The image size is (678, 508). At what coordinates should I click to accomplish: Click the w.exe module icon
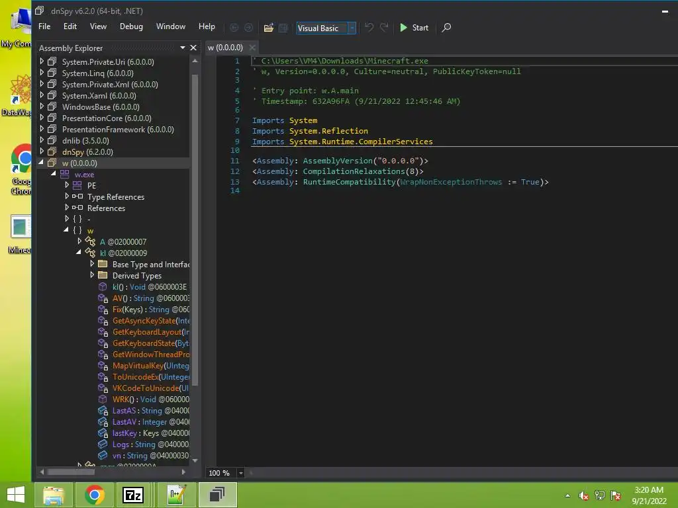[64, 174]
